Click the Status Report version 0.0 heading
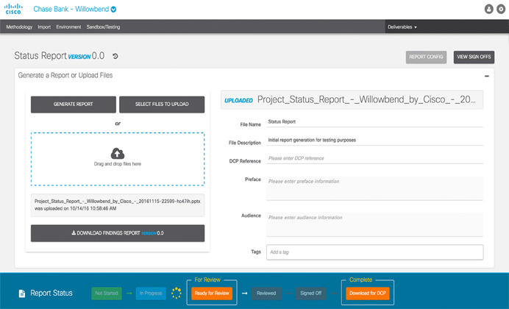This screenshot has height=309, width=509. (60, 56)
